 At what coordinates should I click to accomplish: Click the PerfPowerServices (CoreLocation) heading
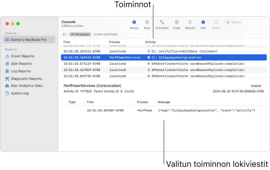point(92,86)
